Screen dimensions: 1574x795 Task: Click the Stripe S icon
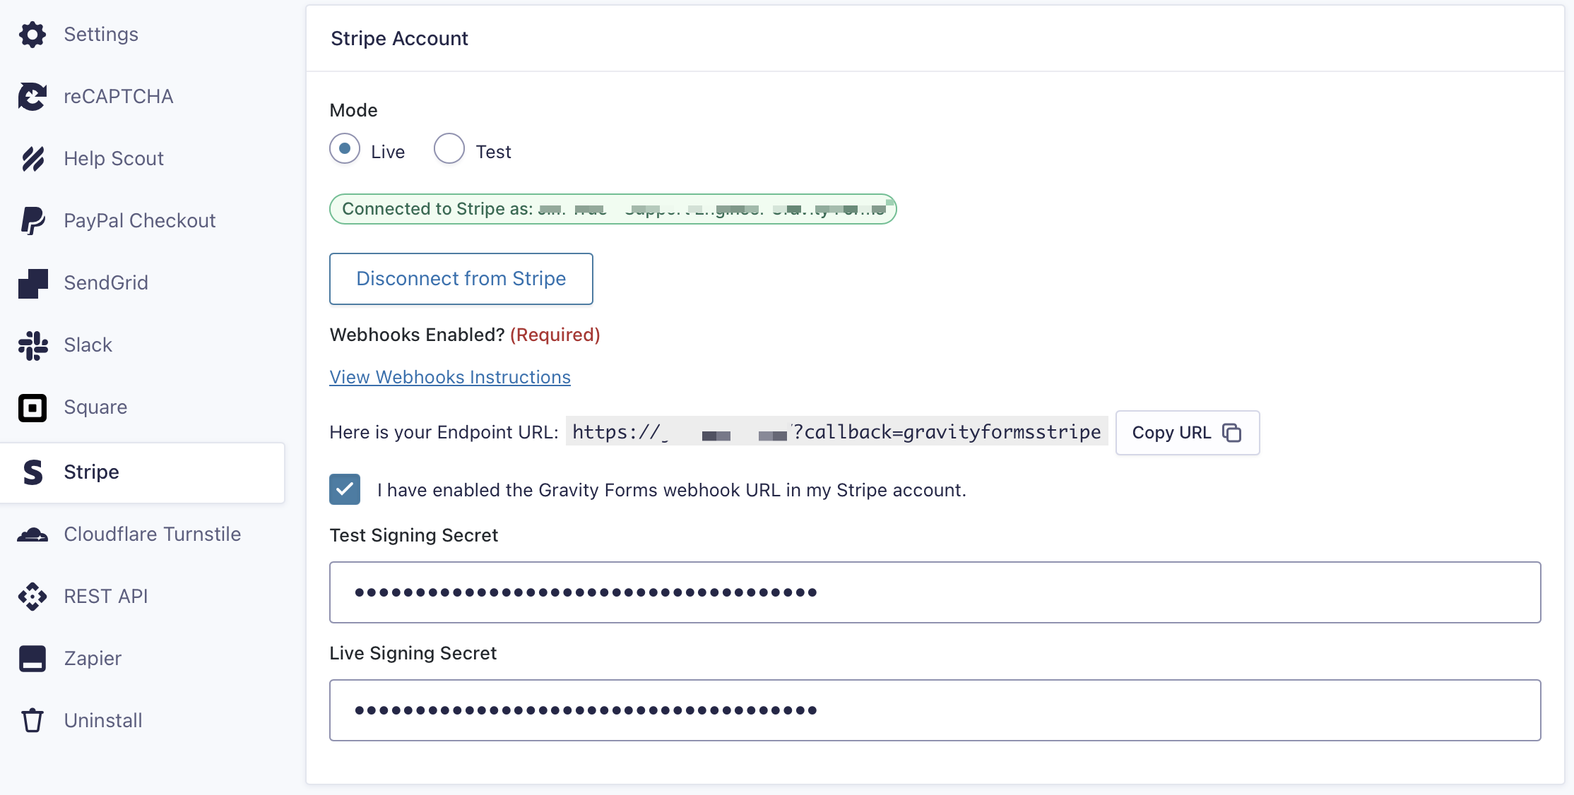32,472
